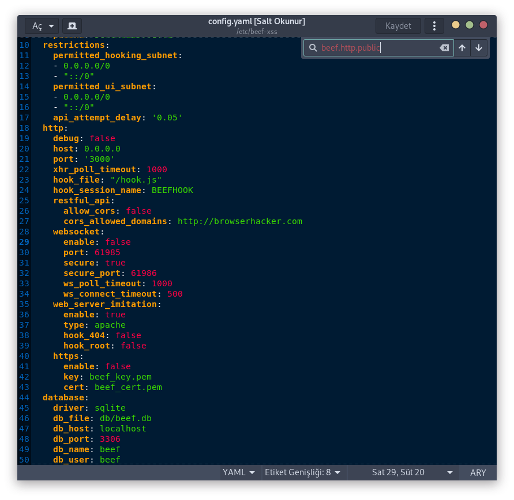Open the main menu with three dots

coord(434,26)
